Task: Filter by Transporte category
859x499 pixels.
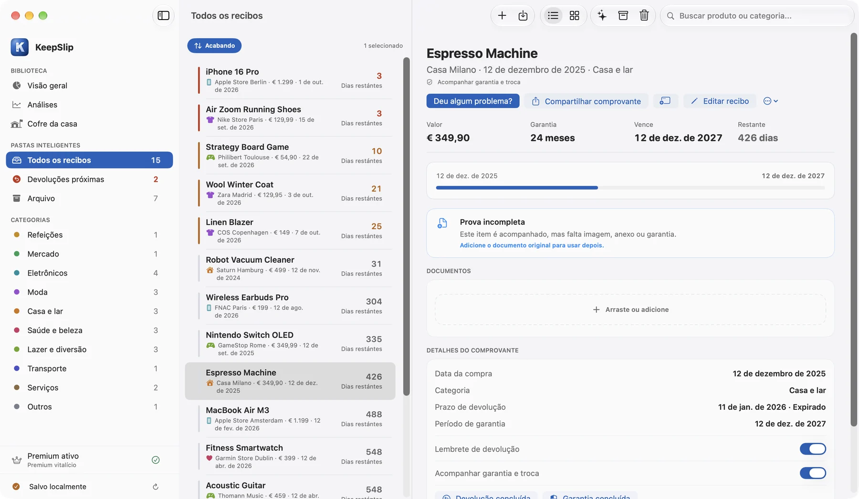Action: (x=89, y=369)
